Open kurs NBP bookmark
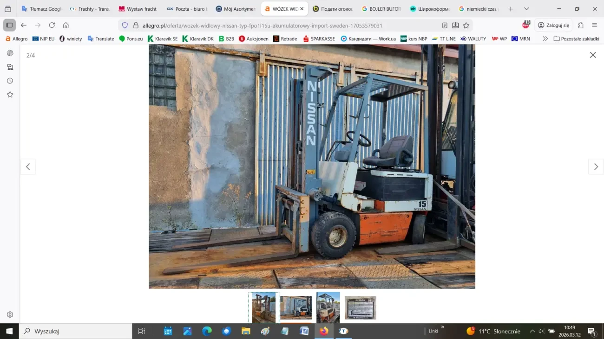This screenshot has height=339, width=604. [x=414, y=38]
